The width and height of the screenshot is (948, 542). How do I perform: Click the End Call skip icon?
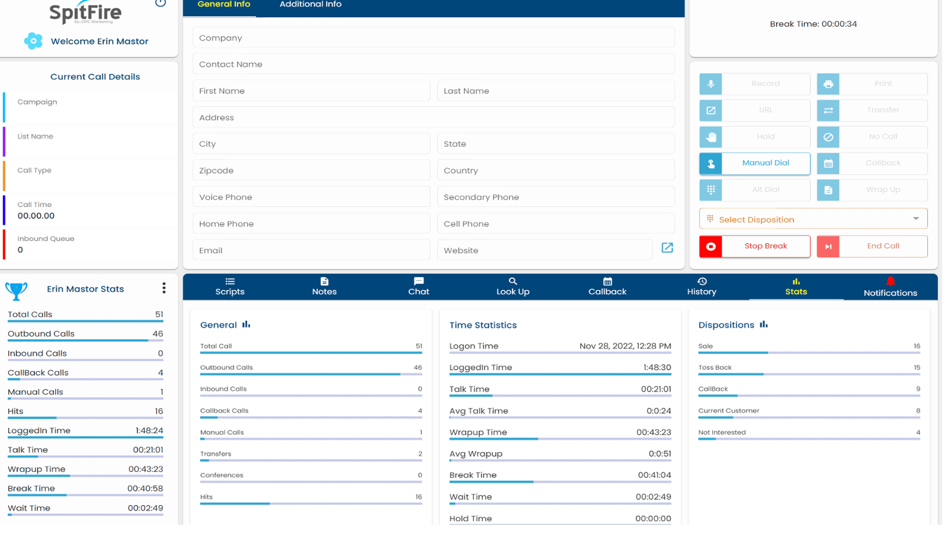click(x=828, y=247)
